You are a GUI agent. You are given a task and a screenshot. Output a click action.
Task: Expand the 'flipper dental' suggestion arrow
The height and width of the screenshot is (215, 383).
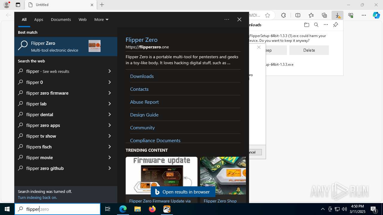click(x=110, y=114)
